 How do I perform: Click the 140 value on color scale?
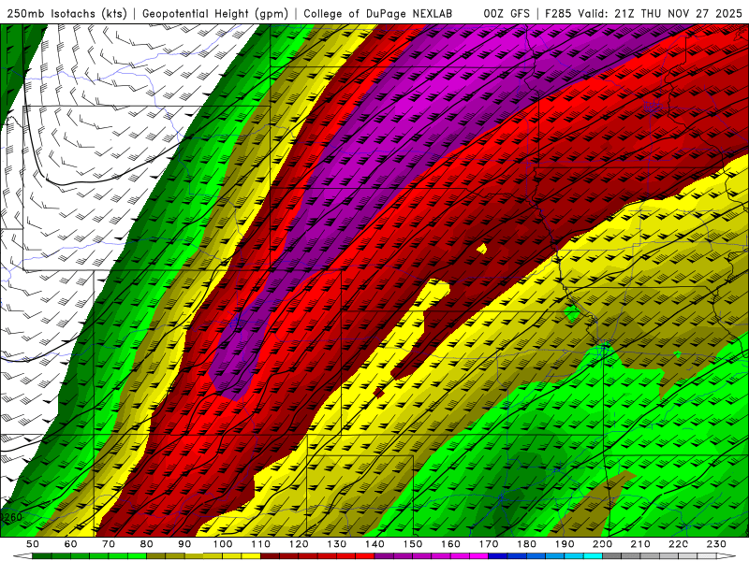click(374, 544)
